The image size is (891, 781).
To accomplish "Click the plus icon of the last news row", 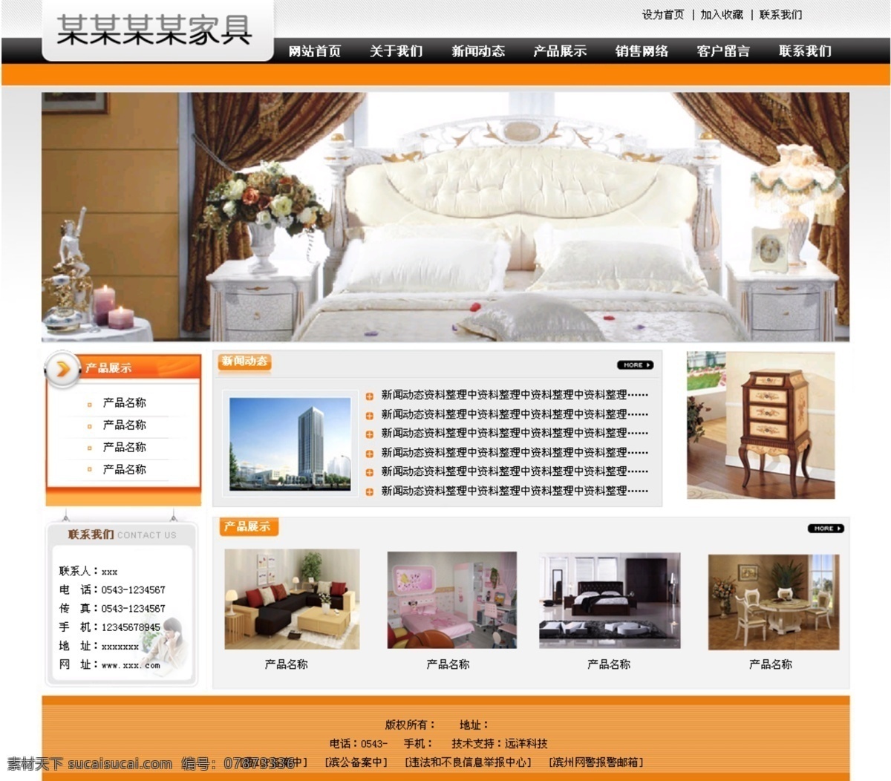I will point(369,491).
